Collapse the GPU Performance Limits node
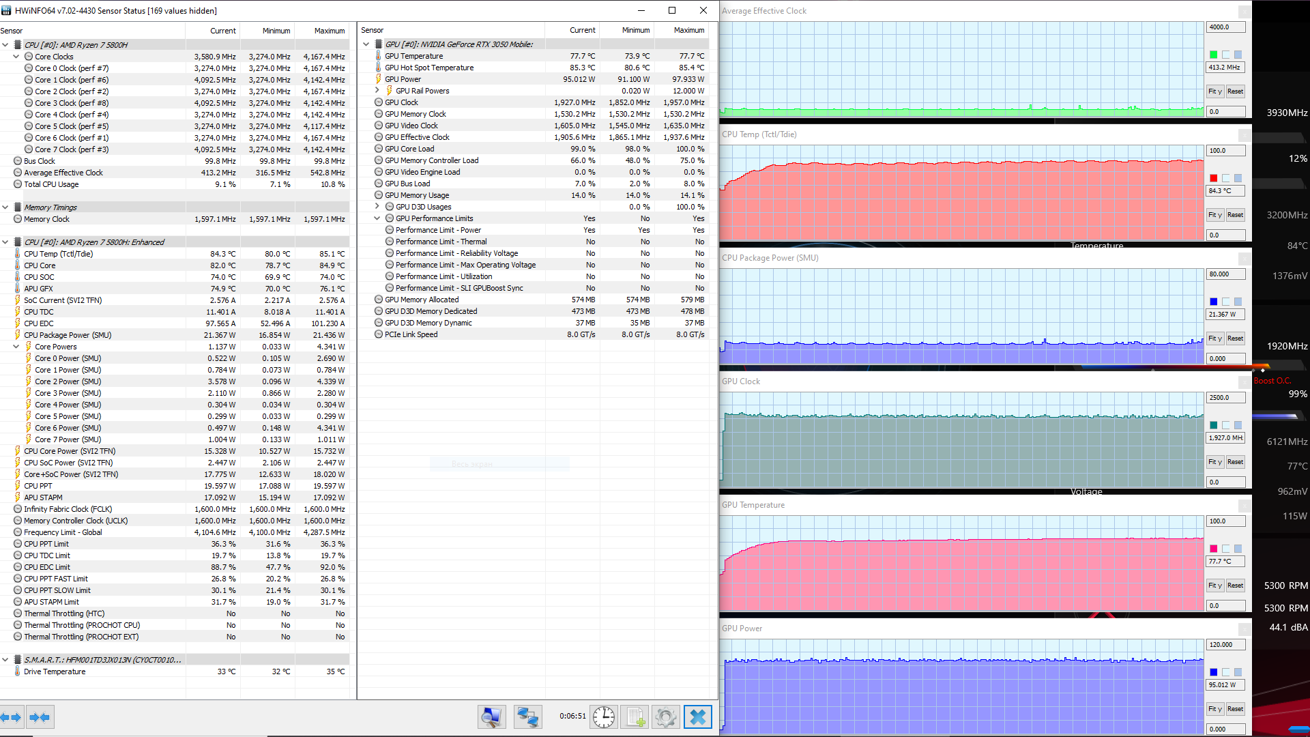The width and height of the screenshot is (1310, 737). (377, 218)
